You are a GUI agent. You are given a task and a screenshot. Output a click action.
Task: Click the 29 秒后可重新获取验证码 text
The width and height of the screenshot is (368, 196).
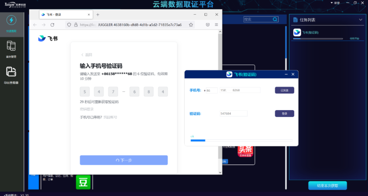[99, 102]
